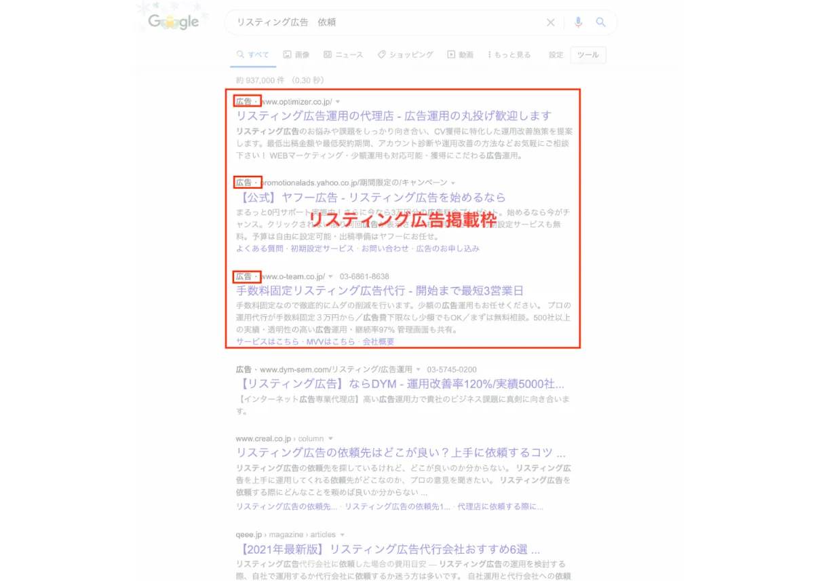Submit search with the magnifier icon
The width and height of the screenshot is (814, 581).
pos(600,22)
